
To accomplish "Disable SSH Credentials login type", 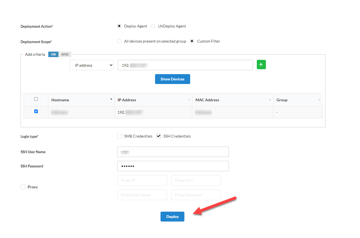I will coord(159,136).
